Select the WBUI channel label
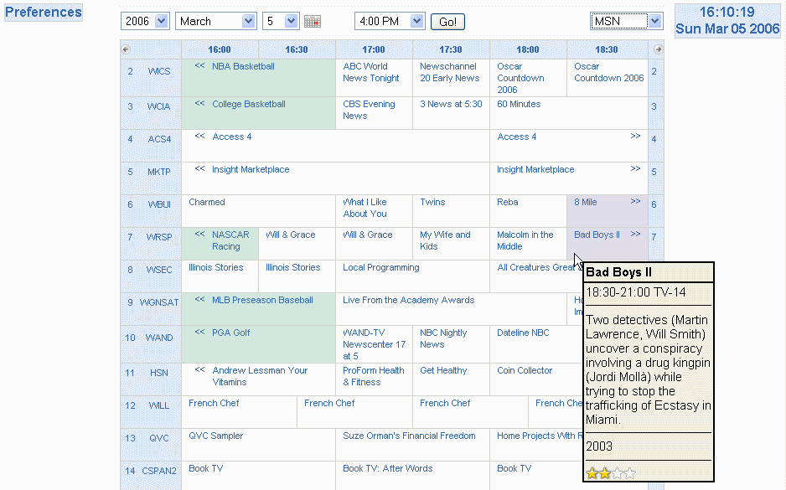Screen dimensions: 786x490 [159, 204]
